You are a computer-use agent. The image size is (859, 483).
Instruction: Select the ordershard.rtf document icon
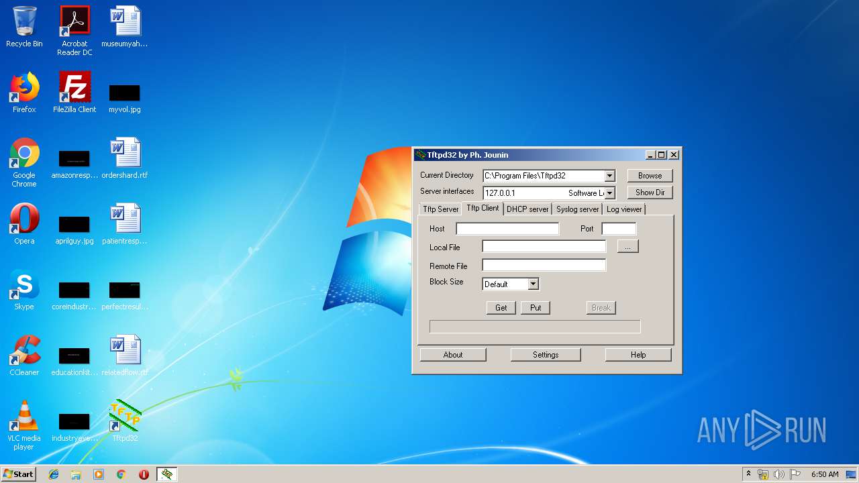(x=125, y=159)
